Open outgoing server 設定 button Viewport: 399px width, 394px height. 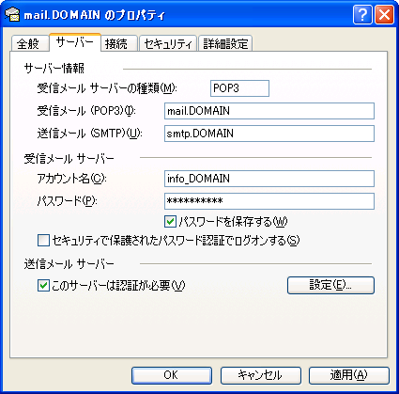(x=330, y=285)
